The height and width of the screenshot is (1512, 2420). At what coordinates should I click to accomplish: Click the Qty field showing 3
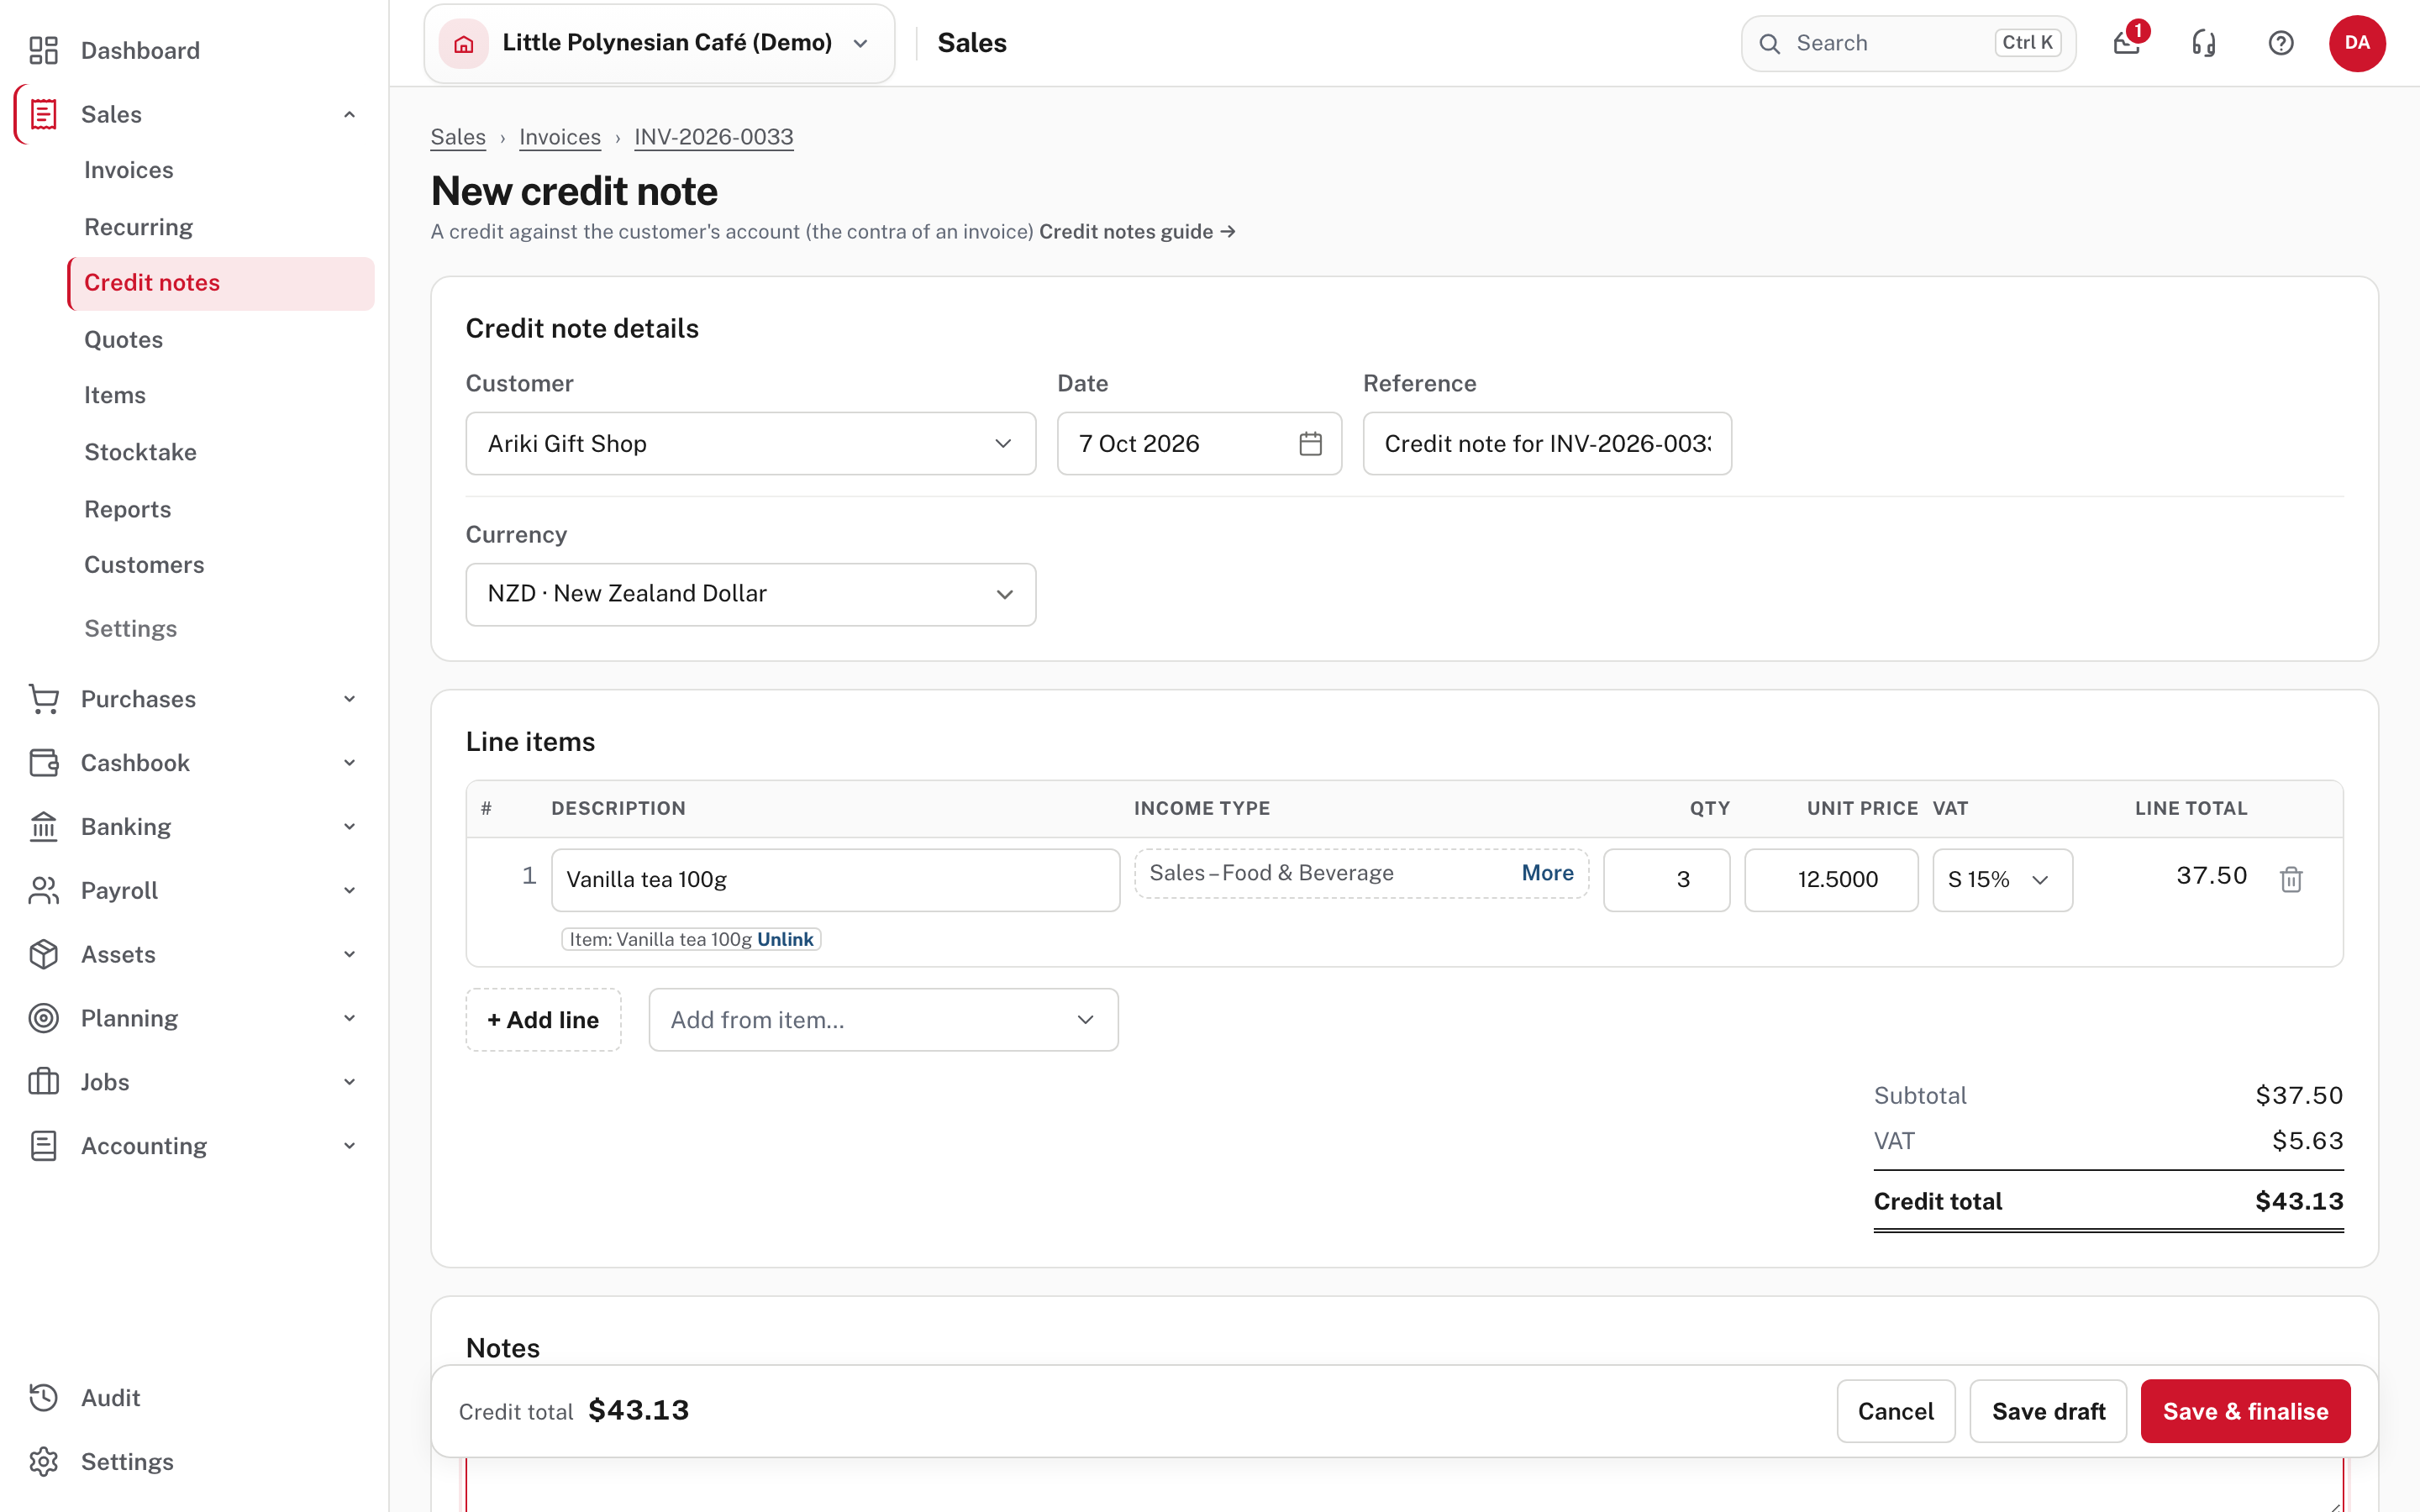click(1666, 880)
